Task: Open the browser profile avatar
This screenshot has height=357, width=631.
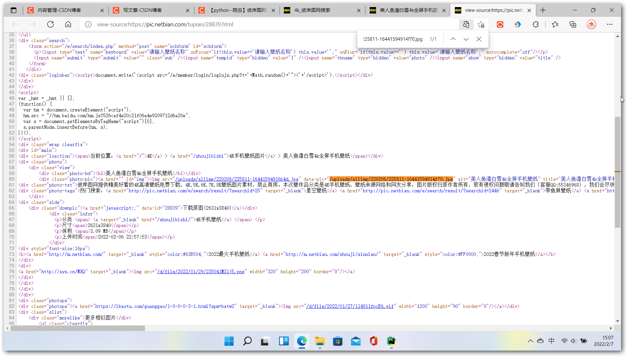Action: pyautogui.click(x=591, y=24)
